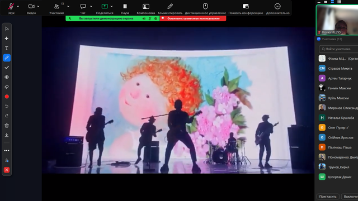Toggle the Участники participants panel icon
This screenshot has height=201, width=358.
(56, 6)
